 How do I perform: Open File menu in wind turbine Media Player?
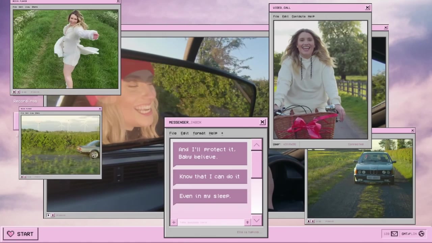(x=23, y=113)
